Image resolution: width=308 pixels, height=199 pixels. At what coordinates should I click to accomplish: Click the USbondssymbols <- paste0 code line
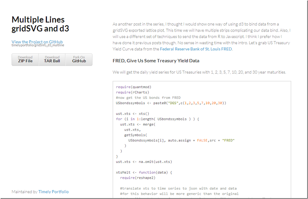(171, 103)
